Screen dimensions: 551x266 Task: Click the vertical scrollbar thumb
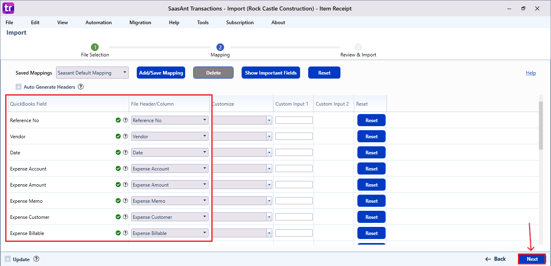pos(542,125)
